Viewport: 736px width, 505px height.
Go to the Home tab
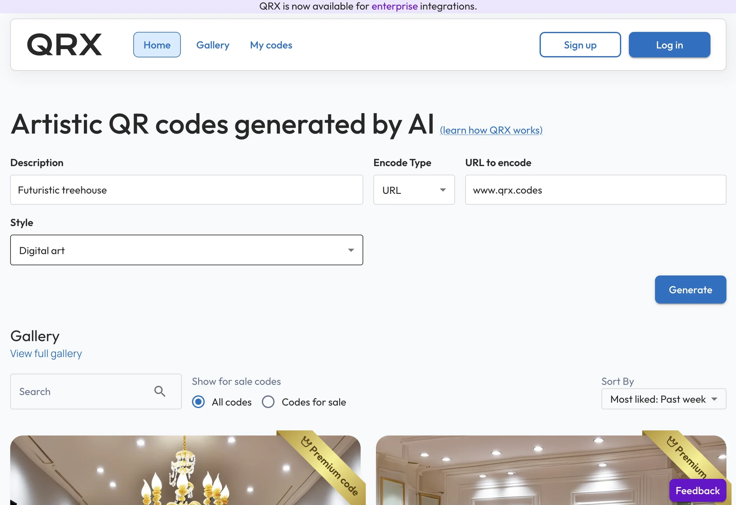point(157,45)
